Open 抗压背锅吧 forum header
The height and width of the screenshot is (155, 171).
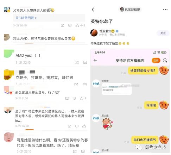(x=130, y=10)
